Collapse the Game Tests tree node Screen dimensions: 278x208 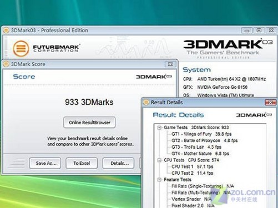pos(159,128)
